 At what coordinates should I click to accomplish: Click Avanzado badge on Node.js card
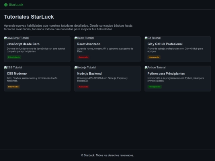pyautogui.click(x=83, y=87)
